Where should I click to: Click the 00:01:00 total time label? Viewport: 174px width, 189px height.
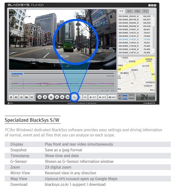(x=110, y=76)
